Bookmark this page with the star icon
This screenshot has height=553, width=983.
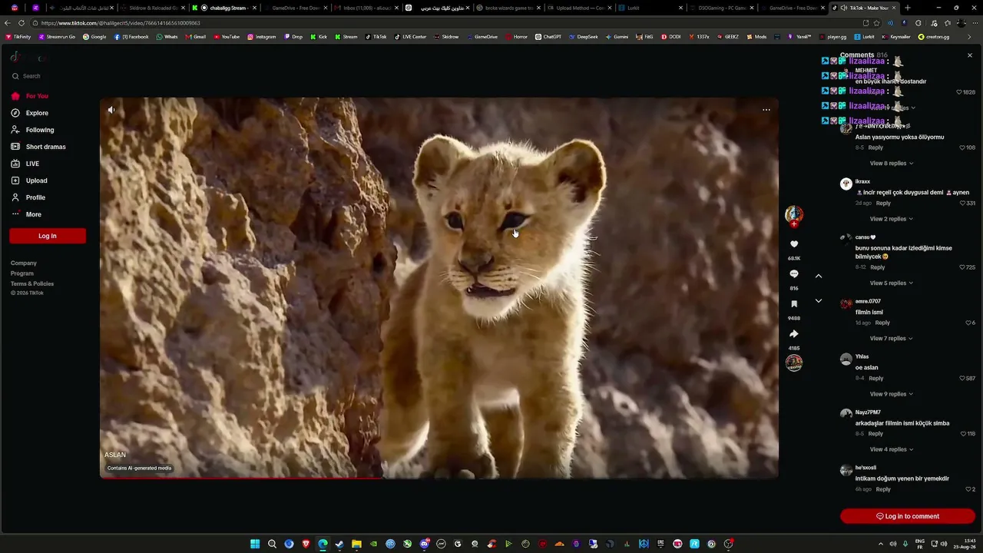coord(876,23)
